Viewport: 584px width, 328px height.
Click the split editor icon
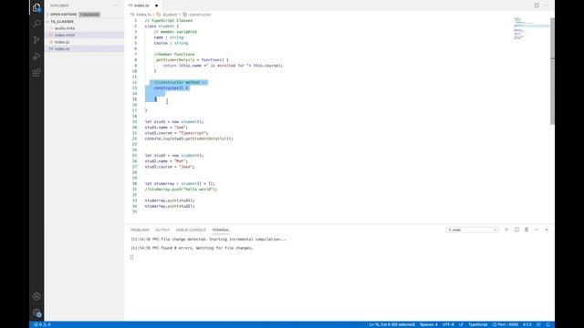pos(537,5)
